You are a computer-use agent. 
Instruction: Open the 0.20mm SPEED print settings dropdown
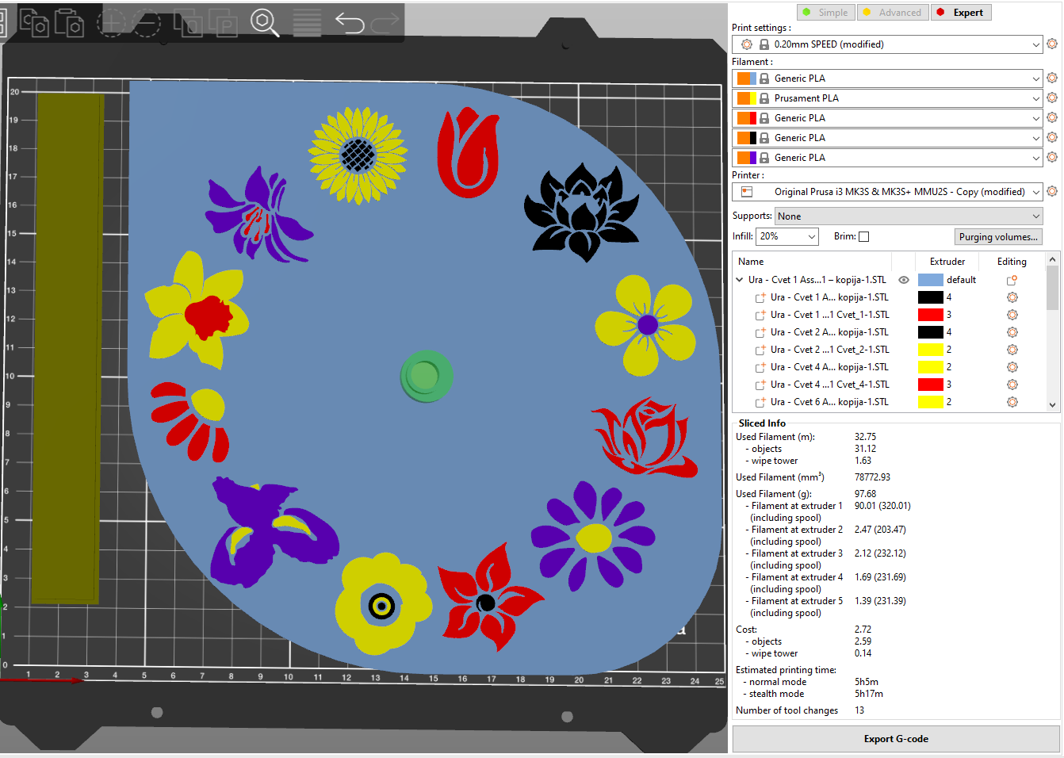pos(887,44)
